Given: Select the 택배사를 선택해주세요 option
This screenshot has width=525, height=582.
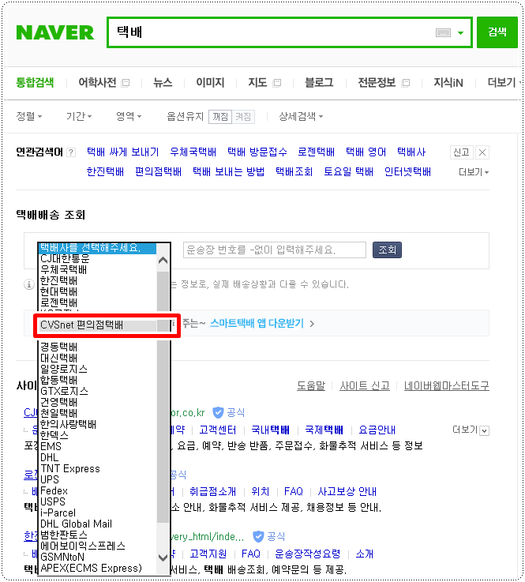Looking at the screenshot, I should coord(97,248).
